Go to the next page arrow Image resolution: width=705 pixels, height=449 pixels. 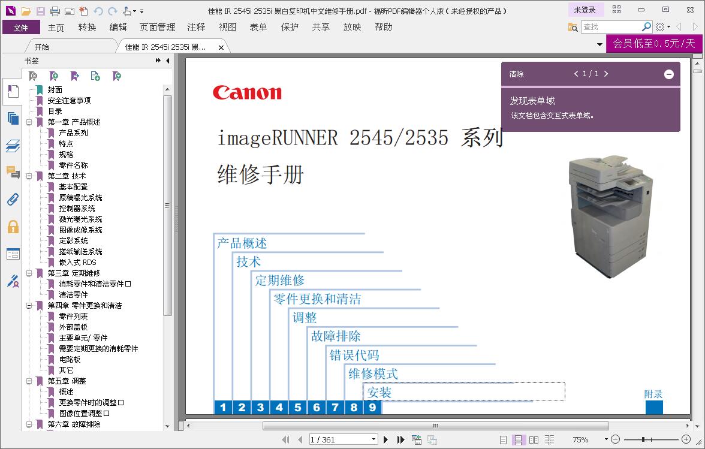click(x=385, y=439)
